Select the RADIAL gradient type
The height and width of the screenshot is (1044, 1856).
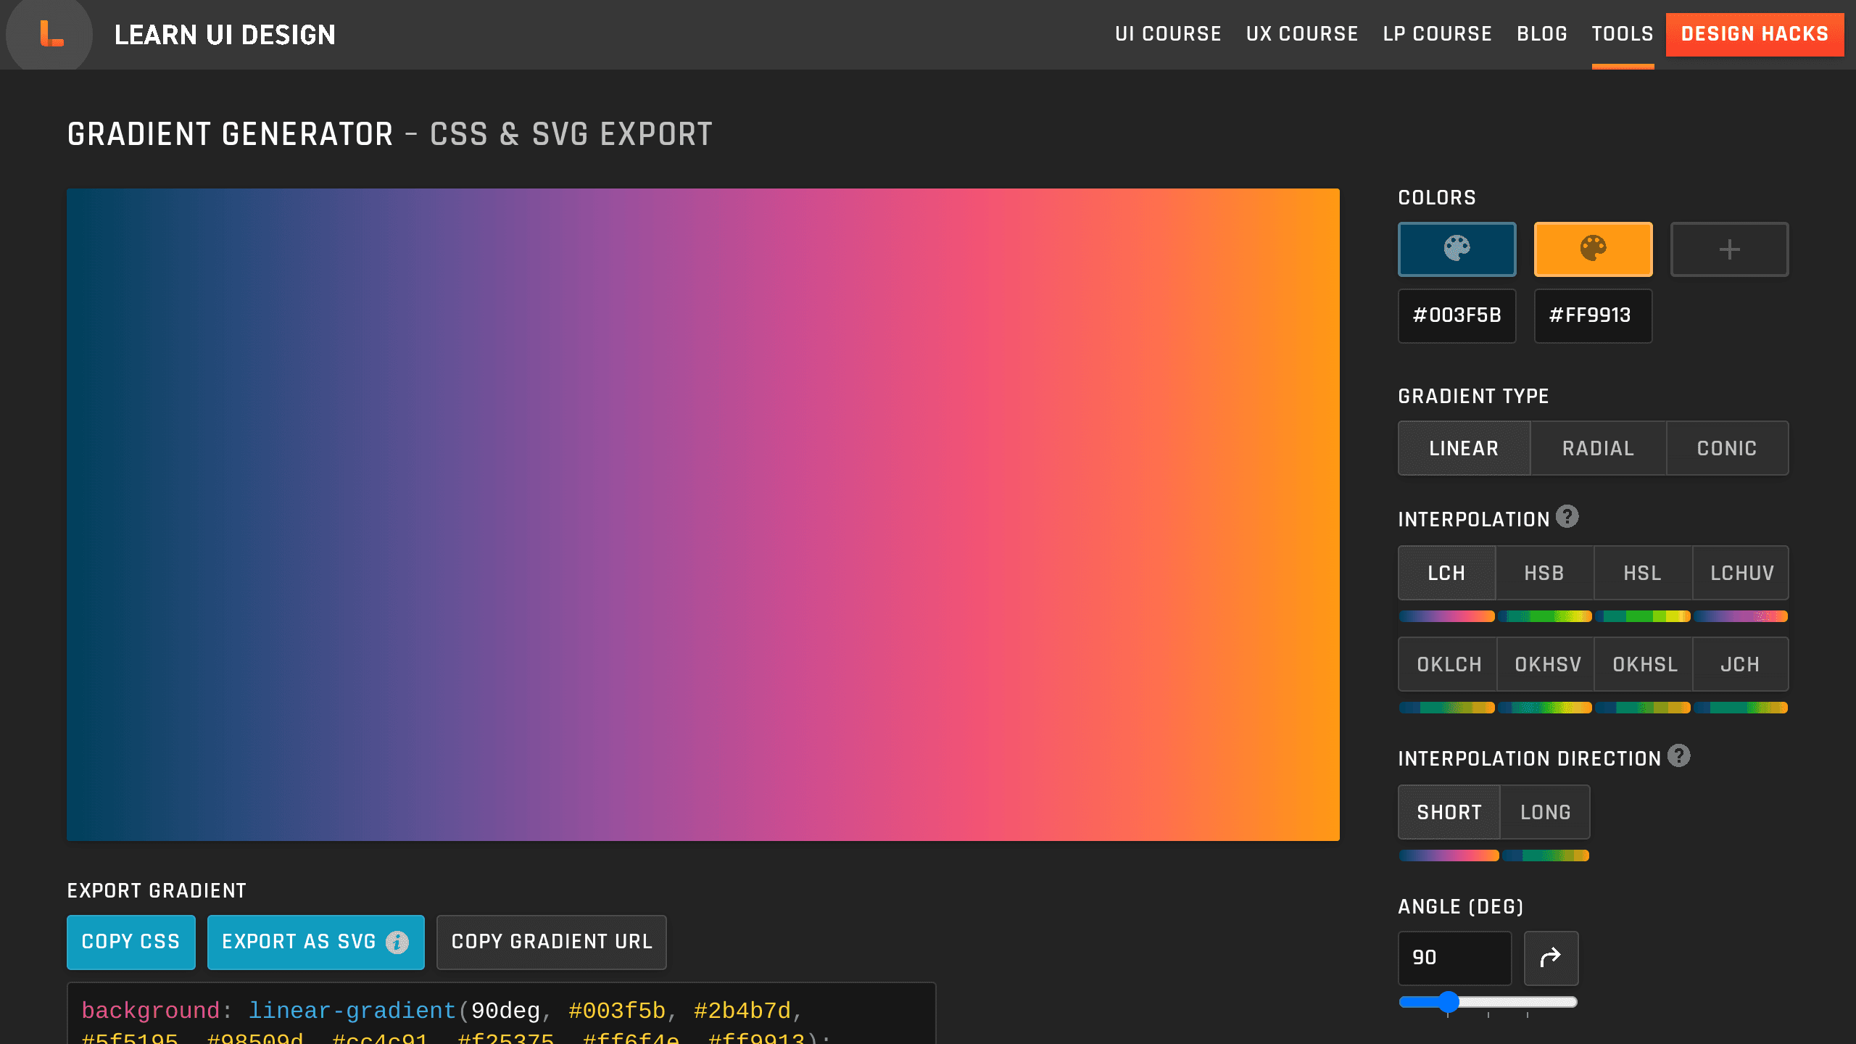(1597, 447)
